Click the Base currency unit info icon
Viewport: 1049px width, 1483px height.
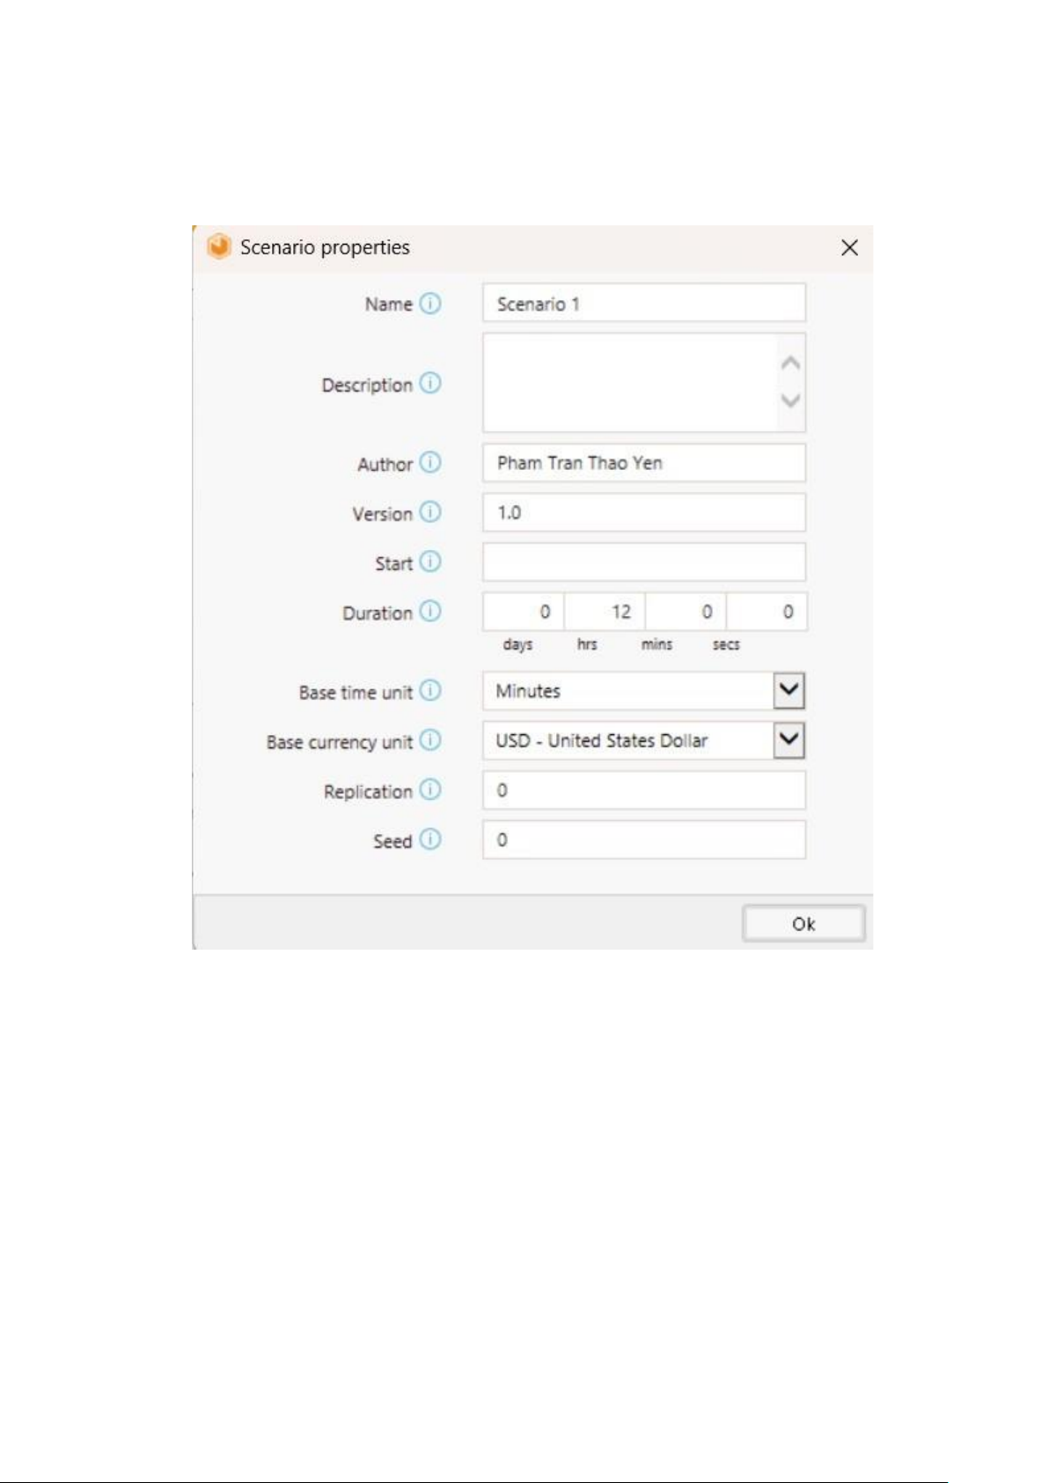[x=429, y=741]
